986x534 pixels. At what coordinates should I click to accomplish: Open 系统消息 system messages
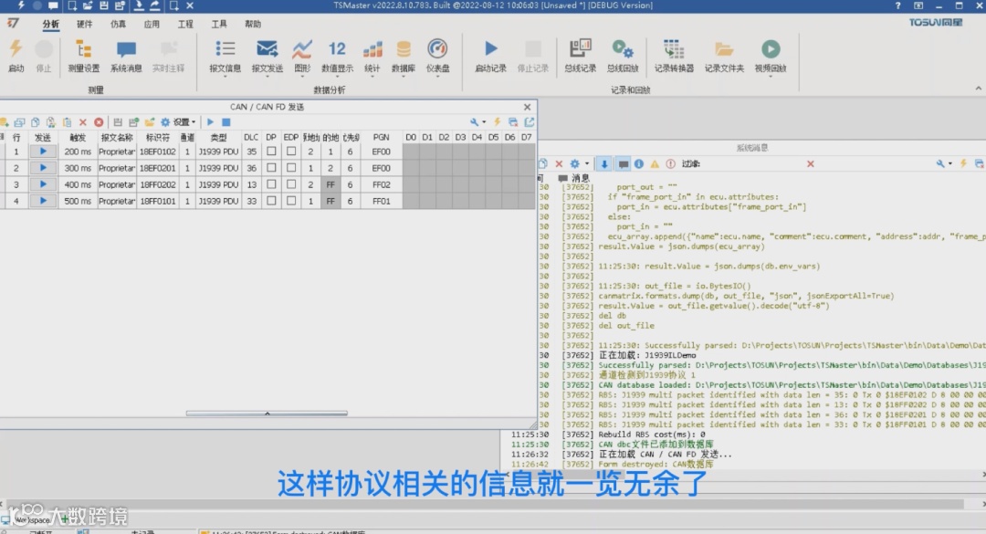[x=126, y=56]
